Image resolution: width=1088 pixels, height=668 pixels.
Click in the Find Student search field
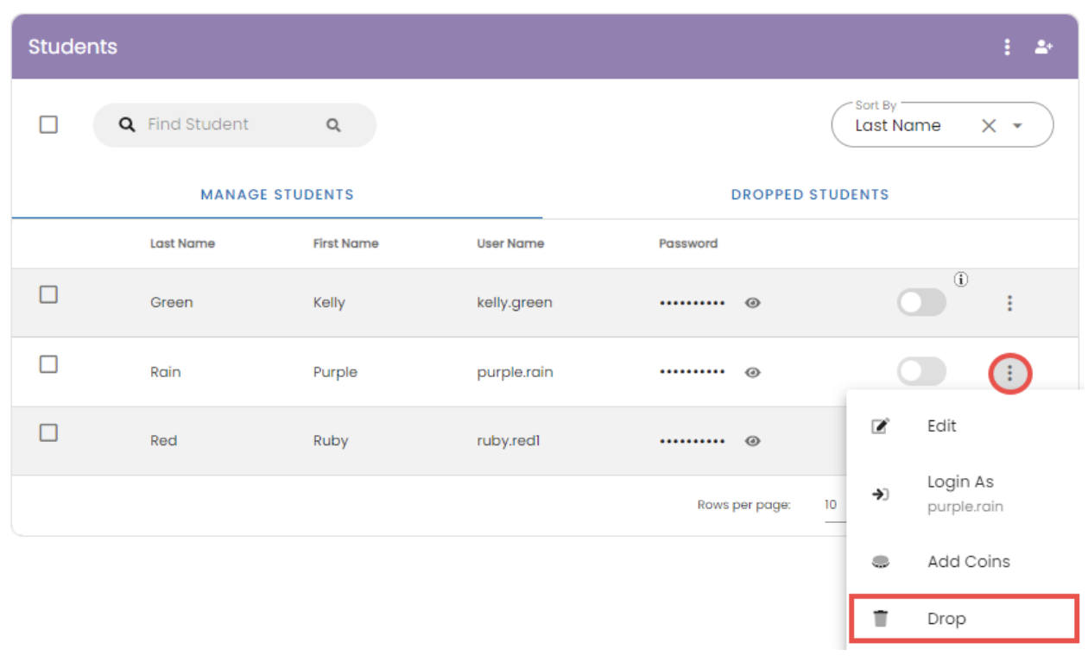click(225, 125)
